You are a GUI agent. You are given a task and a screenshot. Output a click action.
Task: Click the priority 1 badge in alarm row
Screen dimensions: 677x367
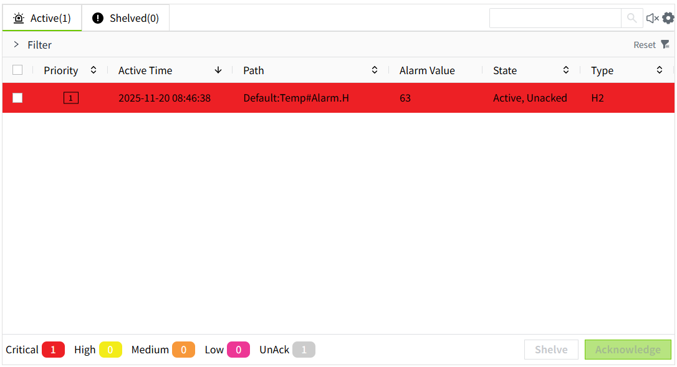coord(71,98)
